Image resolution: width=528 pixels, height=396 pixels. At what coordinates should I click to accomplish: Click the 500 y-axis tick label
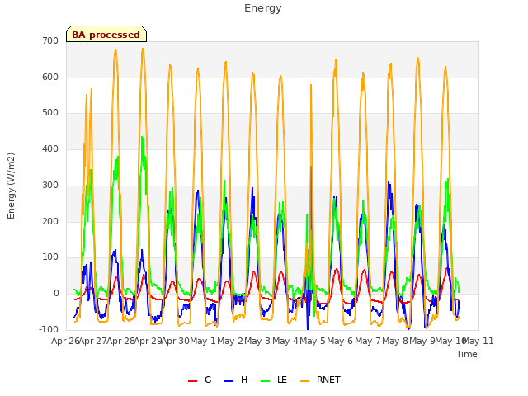click(x=50, y=113)
